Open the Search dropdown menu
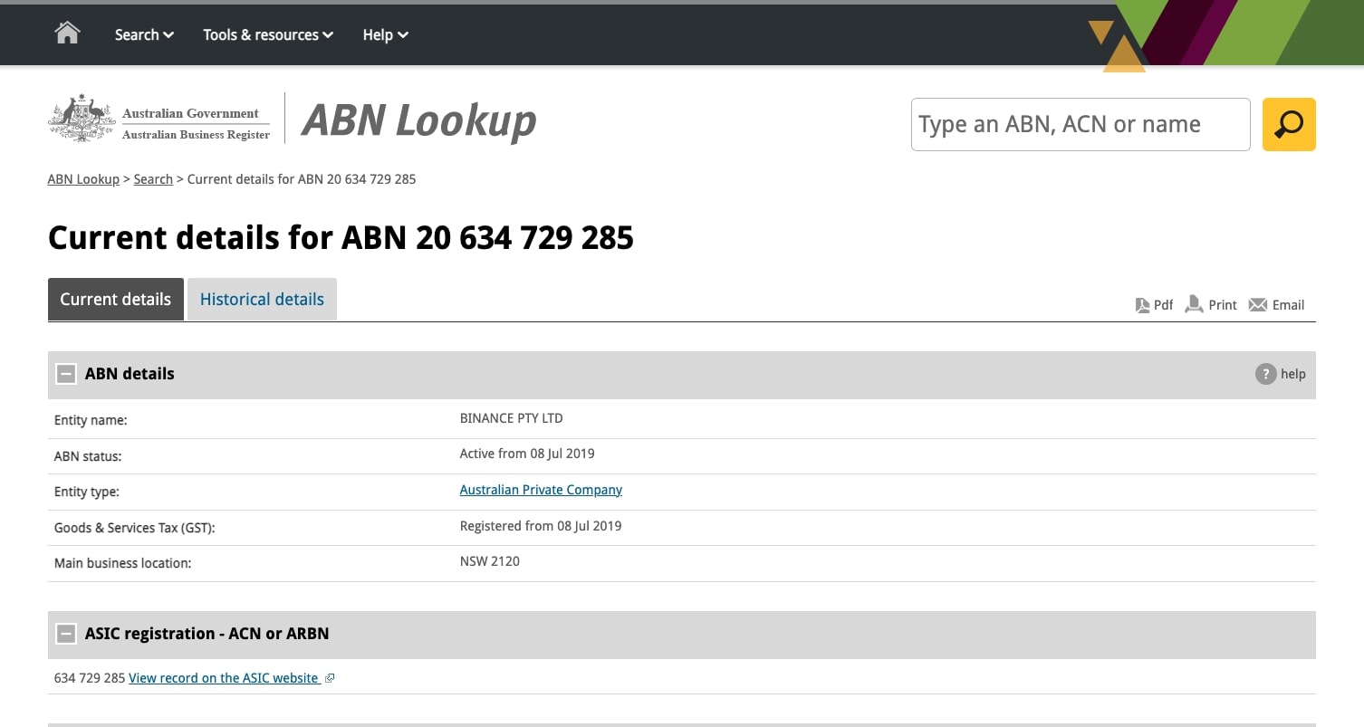 click(x=144, y=34)
